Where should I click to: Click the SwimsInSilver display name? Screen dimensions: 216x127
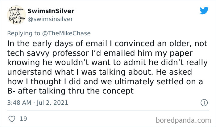click(x=51, y=11)
